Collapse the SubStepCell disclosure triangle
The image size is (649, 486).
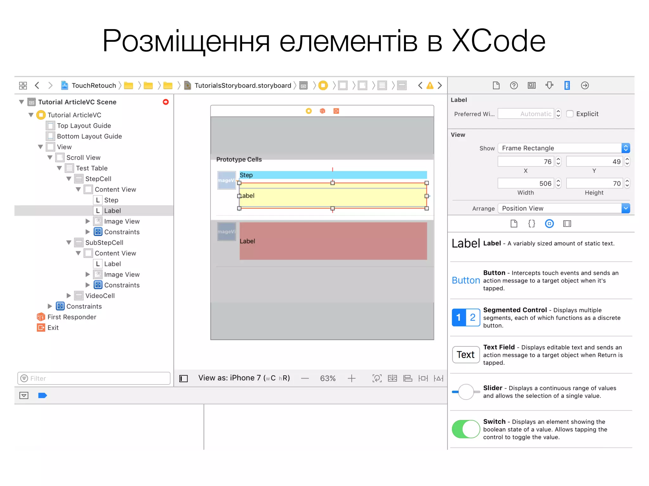click(69, 243)
